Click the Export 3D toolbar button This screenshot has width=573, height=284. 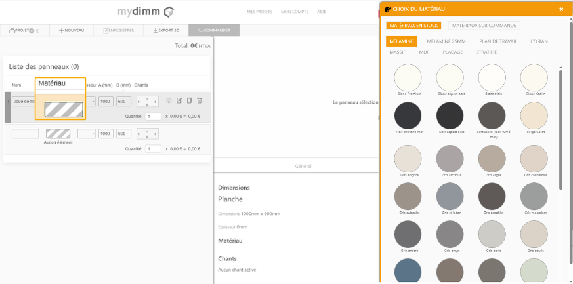pos(165,30)
